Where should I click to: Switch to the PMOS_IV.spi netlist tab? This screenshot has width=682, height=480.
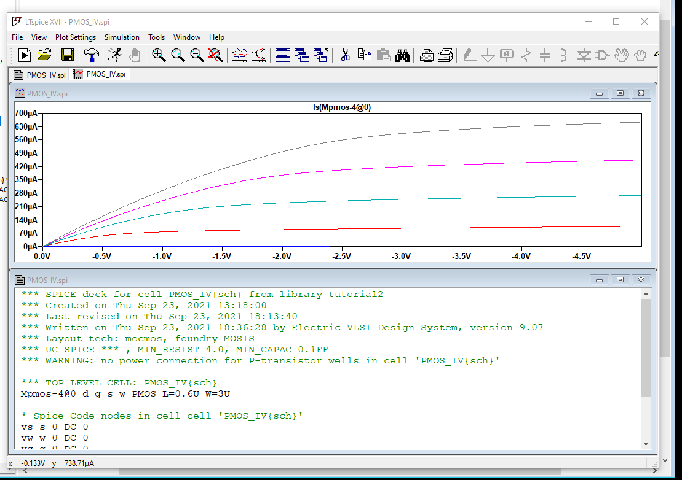tap(40, 75)
